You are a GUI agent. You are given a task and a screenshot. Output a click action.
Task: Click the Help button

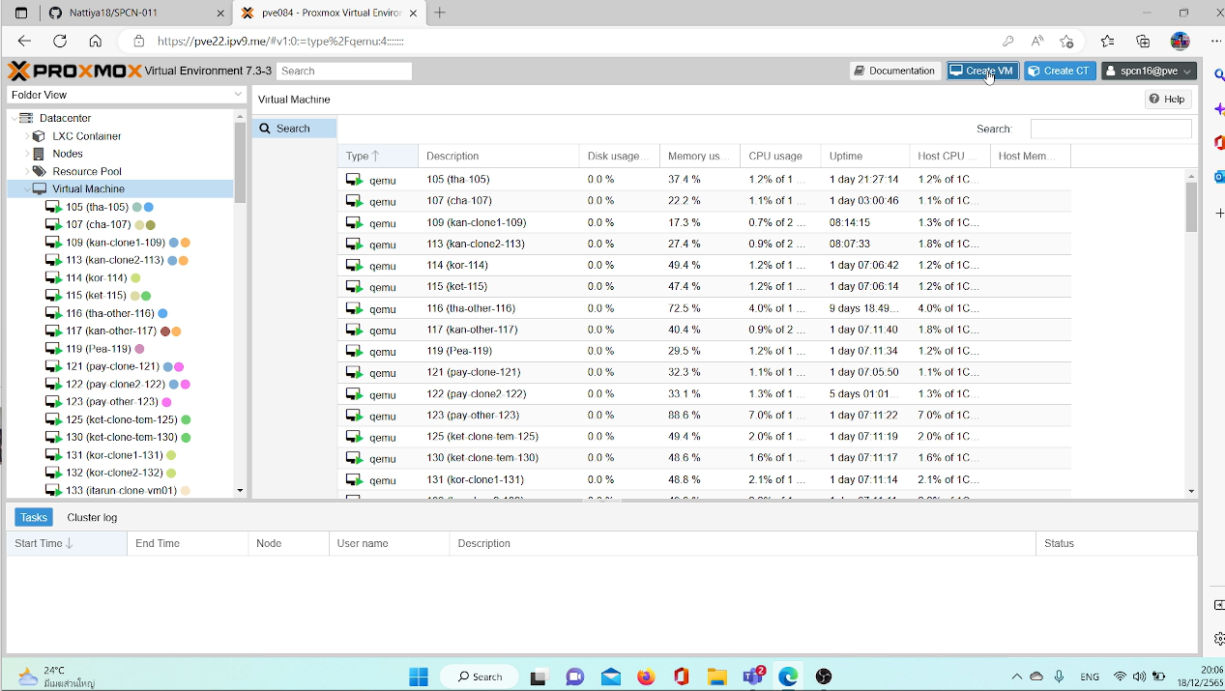click(x=1167, y=99)
